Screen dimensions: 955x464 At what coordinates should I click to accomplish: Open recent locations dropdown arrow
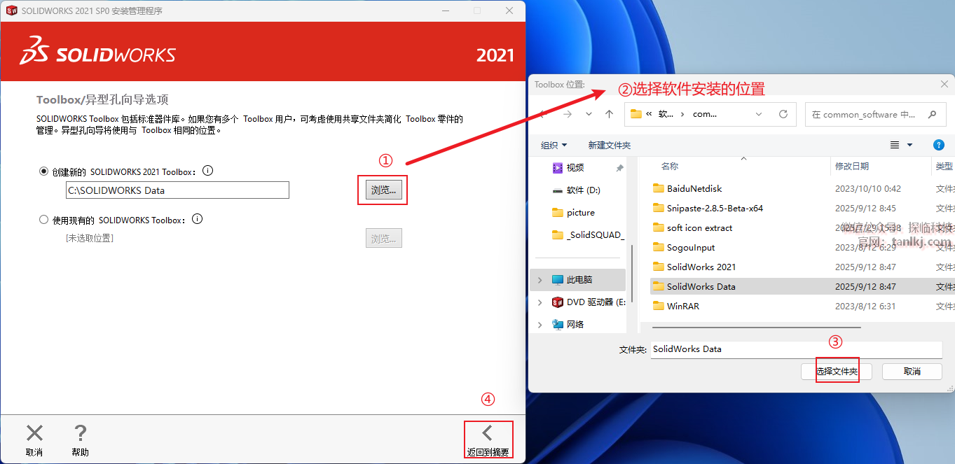tap(589, 114)
